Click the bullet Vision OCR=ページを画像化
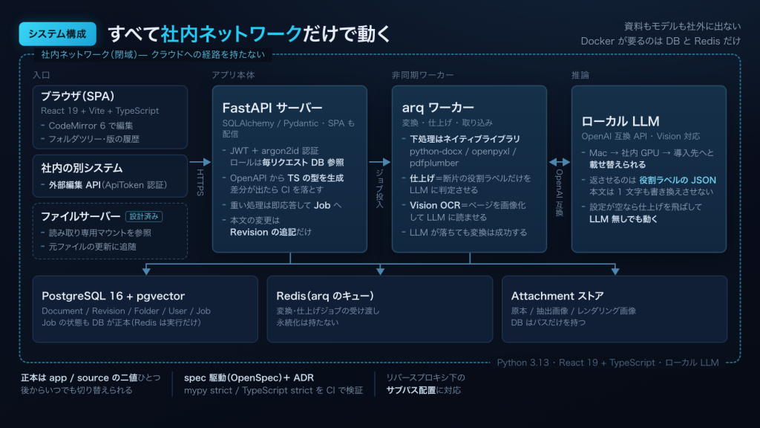760x428 pixels. [468, 205]
